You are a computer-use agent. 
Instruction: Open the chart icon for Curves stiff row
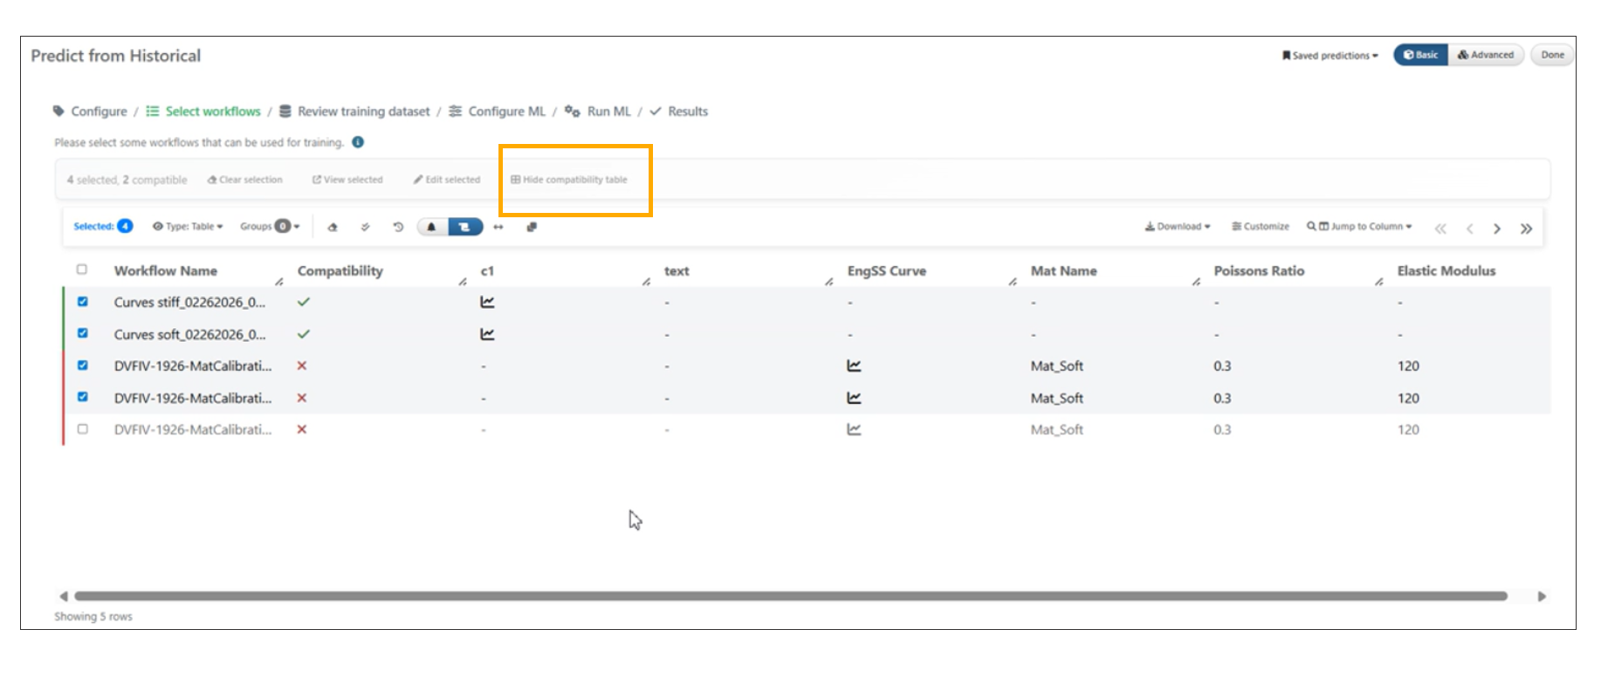pyautogui.click(x=487, y=303)
